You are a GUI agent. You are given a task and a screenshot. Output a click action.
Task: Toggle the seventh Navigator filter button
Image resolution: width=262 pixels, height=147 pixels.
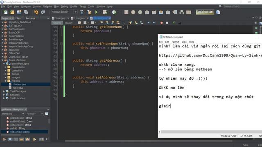click(x=42, y=139)
